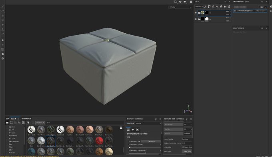This screenshot has height=157, width=272.
Task: Open opacity dropdown of top layer
Action: [x=228, y=14]
